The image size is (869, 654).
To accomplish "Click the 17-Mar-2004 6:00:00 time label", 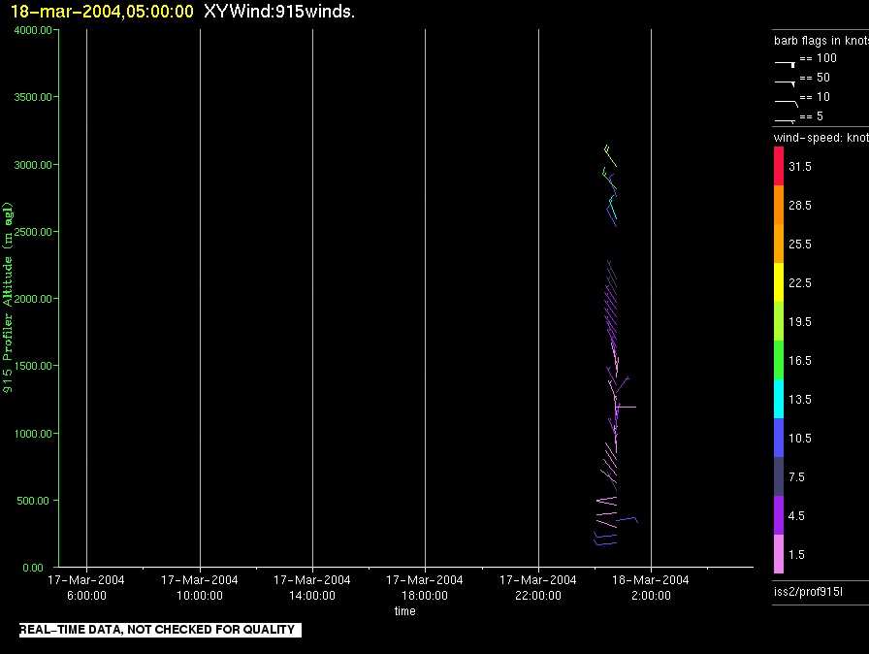I will click(86, 587).
